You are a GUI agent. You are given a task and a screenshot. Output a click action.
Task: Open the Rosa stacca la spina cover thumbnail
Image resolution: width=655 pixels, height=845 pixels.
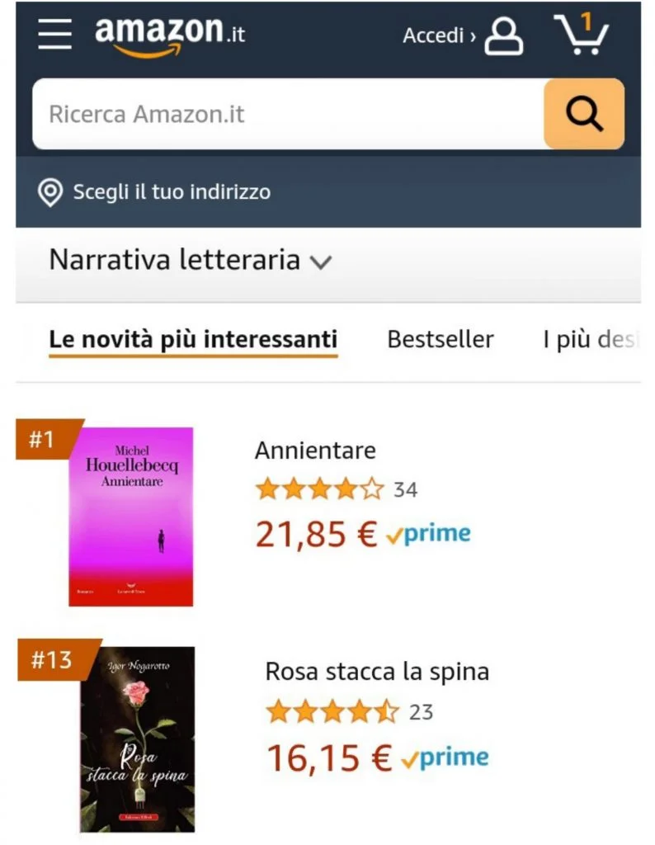tap(138, 739)
